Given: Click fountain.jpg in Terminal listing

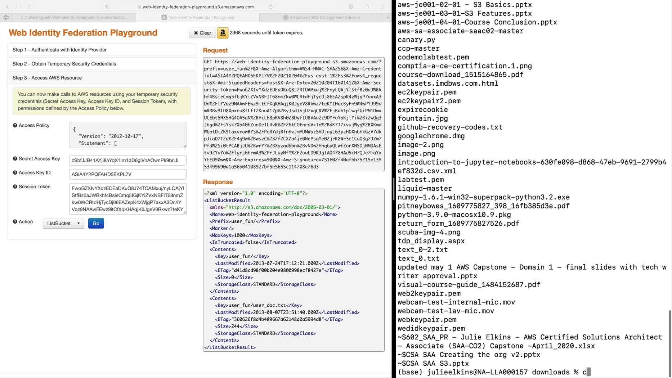Looking at the screenshot, I should point(423,118).
